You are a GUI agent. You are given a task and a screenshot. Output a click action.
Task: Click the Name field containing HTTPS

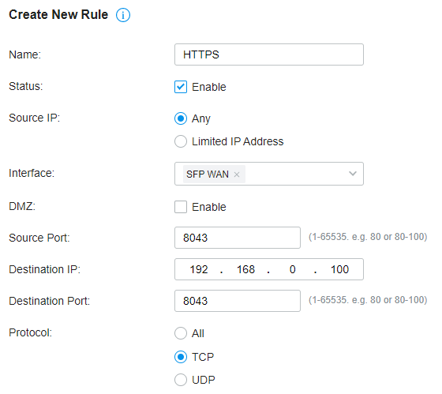pos(269,54)
